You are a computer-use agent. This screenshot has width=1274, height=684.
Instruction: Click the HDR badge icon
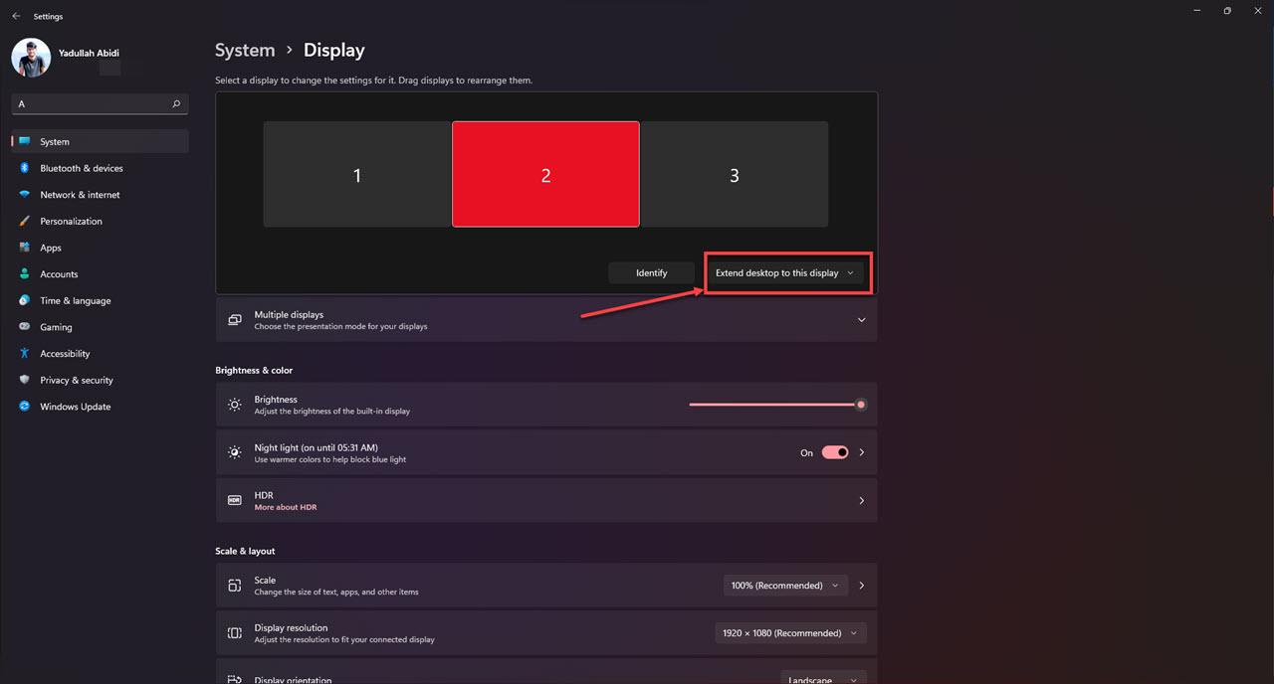[235, 500]
